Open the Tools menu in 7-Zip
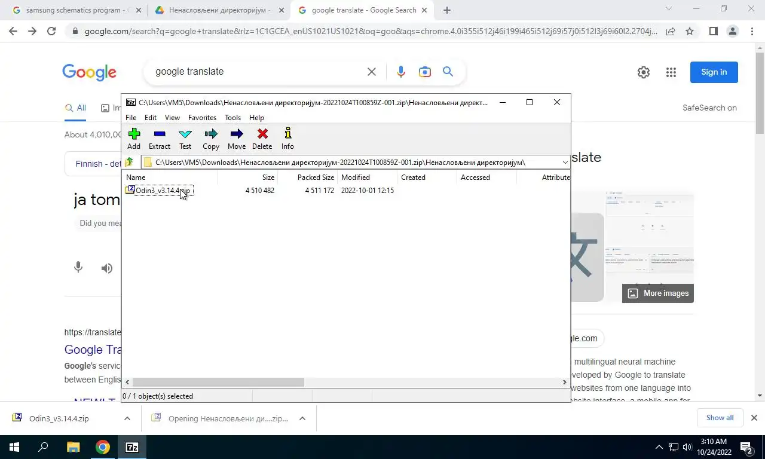 [x=232, y=118]
